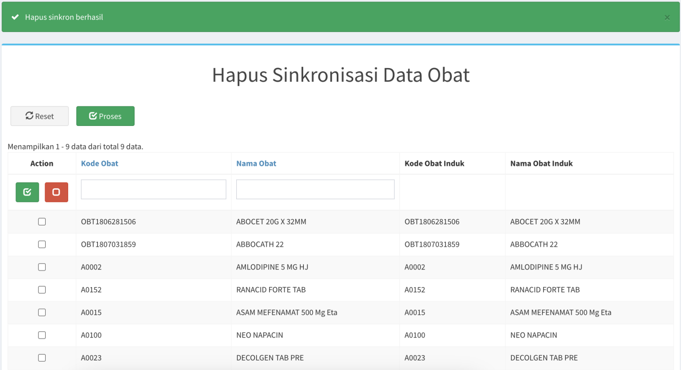Focus the Kode Obat filter field
Image resolution: width=681 pixels, height=370 pixels.
[153, 189]
